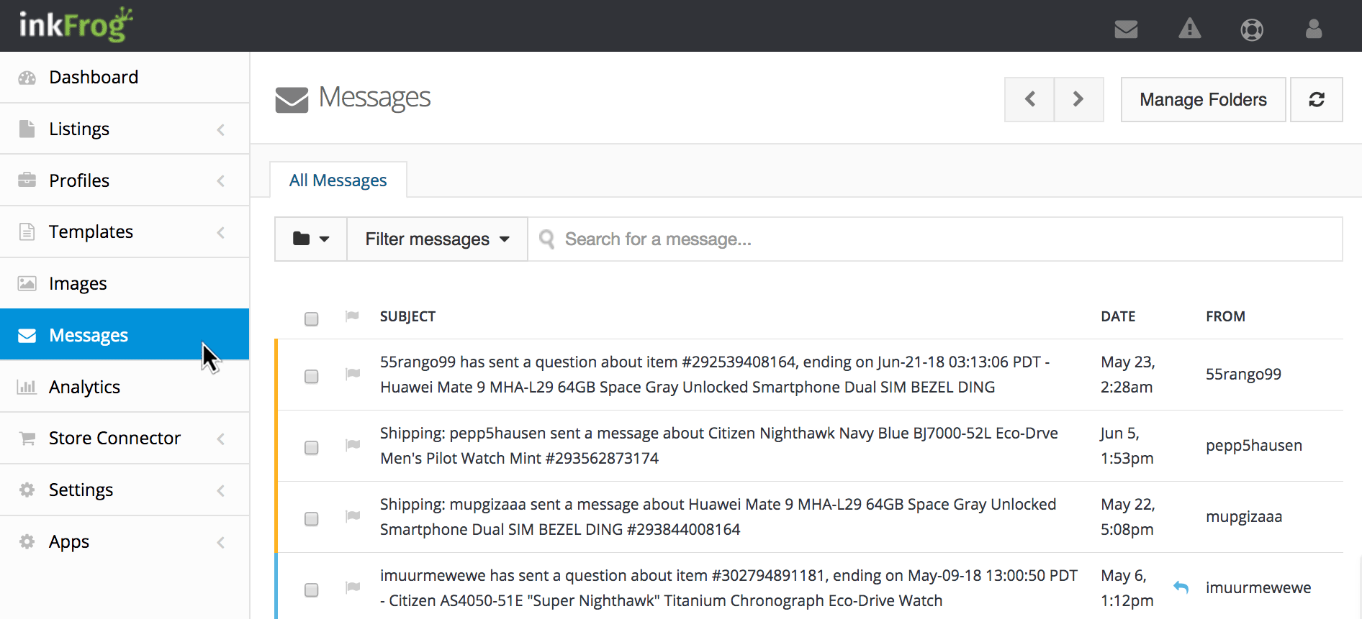Image resolution: width=1362 pixels, height=619 pixels.
Task: Open the help lifebuoy icon
Action: pyautogui.click(x=1252, y=29)
